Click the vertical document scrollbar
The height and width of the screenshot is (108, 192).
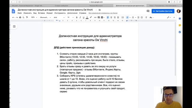point(175,49)
